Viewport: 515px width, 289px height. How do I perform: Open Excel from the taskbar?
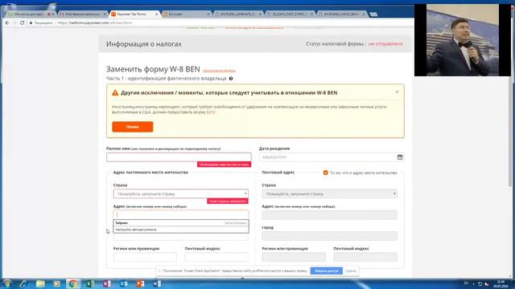[89, 283]
